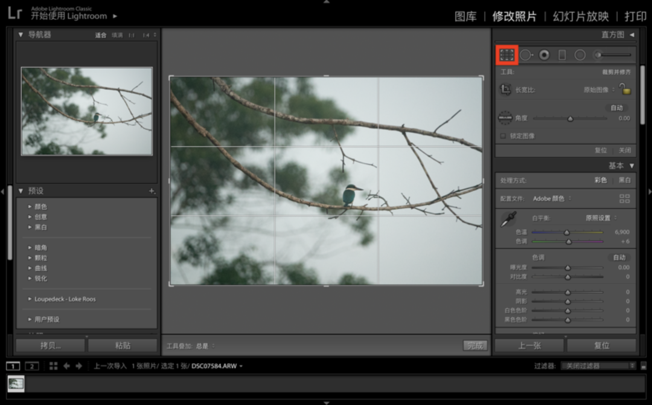The width and height of the screenshot is (652, 405).
Task: Enable the 锁定图像 checkbox
Action: tap(503, 136)
